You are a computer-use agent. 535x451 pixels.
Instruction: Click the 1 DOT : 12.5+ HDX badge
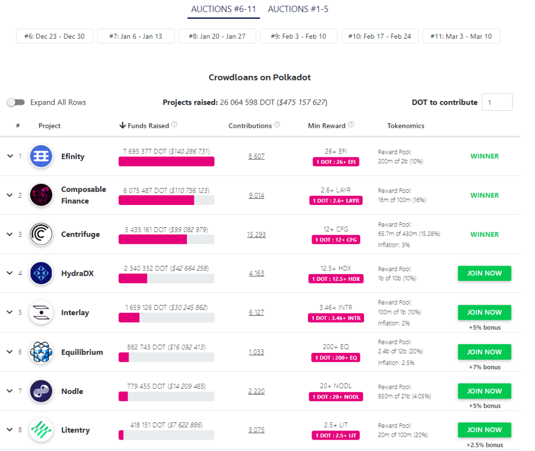pyautogui.click(x=336, y=279)
